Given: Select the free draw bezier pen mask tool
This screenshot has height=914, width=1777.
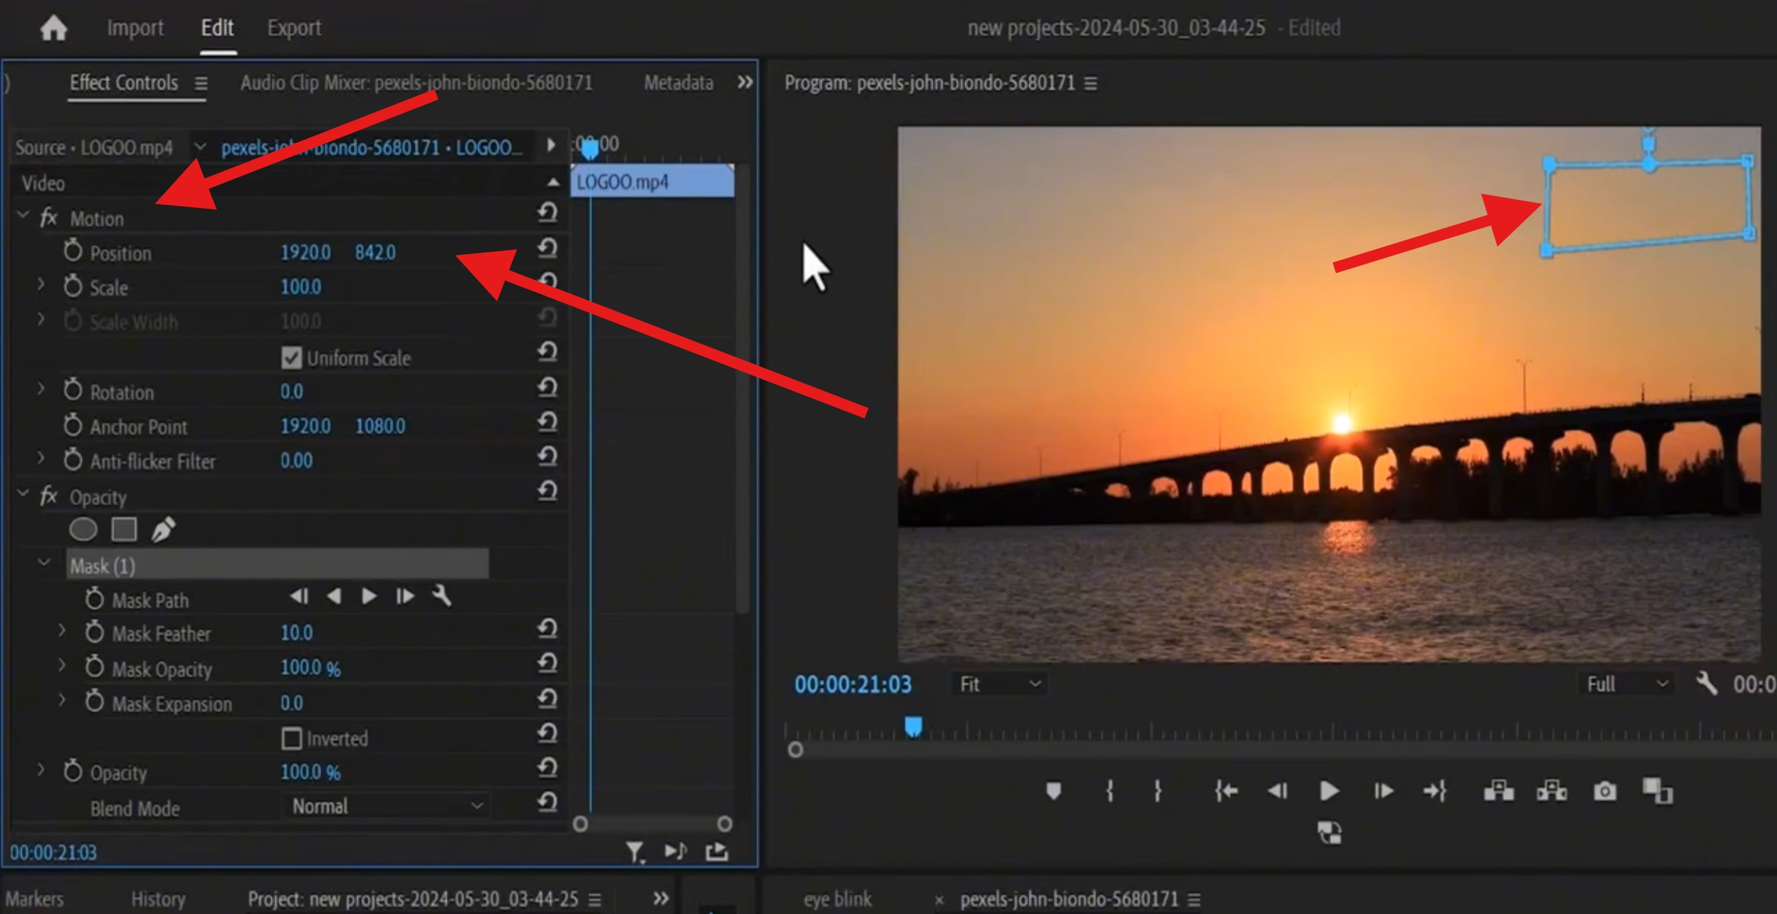Looking at the screenshot, I should click(x=163, y=529).
